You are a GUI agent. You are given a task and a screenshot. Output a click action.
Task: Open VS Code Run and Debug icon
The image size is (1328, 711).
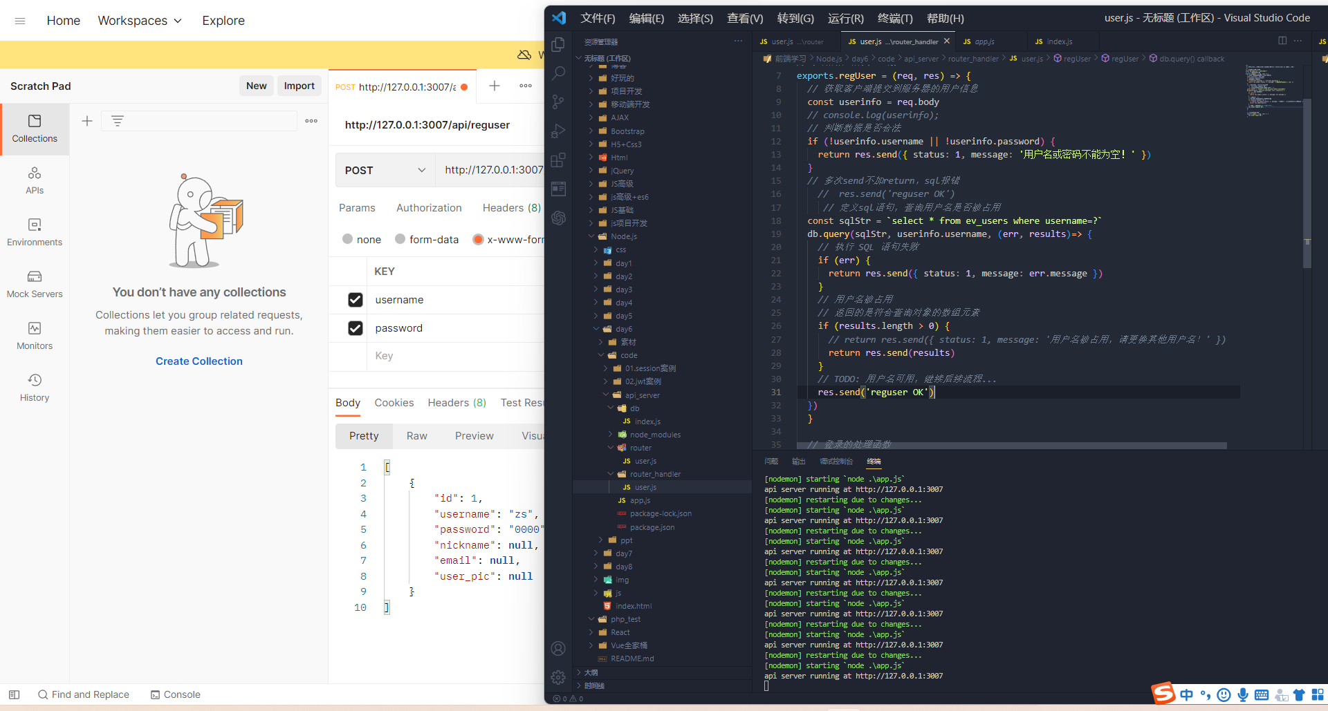558,131
